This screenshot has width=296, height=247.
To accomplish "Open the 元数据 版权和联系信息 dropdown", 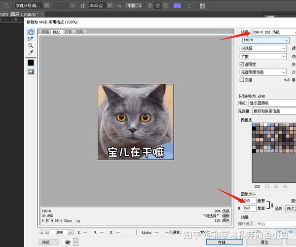I will coord(274,111).
